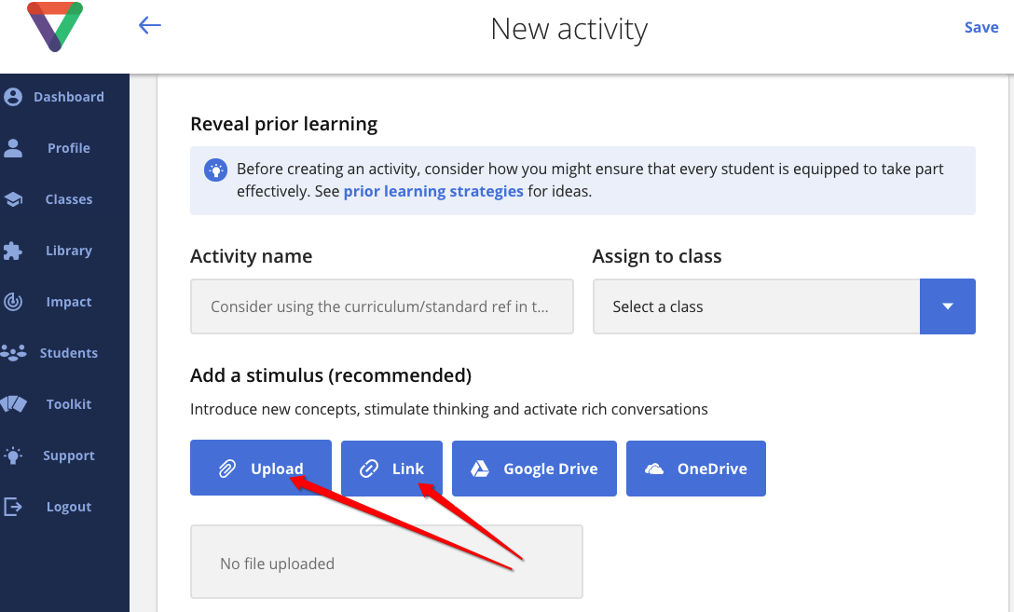The height and width of the screenshot is (612, 1014).
Task: Click the app logo in top corner
Action: (55, 26)
